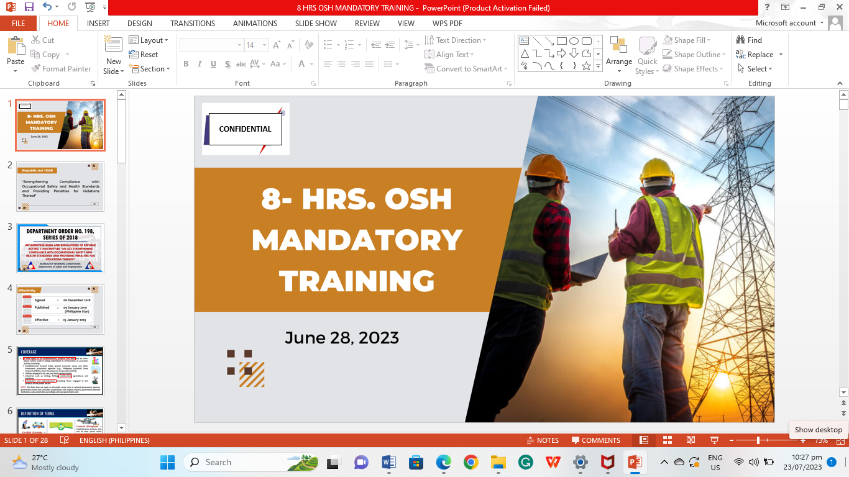Viewport: 849px width, 477px height.
Task: Open Microsoft Word from the taskbar
Action: click(x=389, y=462)
